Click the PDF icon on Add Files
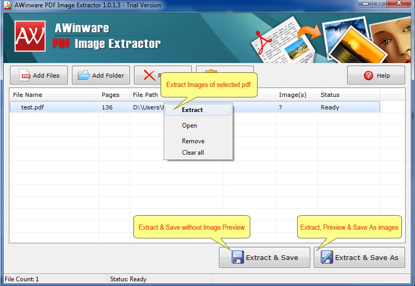Image resolution: width=415 pixels, height=286 pixels. point(25,76)
